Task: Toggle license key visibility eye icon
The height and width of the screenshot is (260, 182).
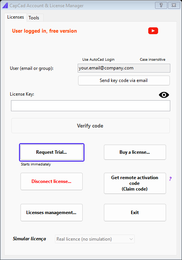Action: (x=164, y=95)
